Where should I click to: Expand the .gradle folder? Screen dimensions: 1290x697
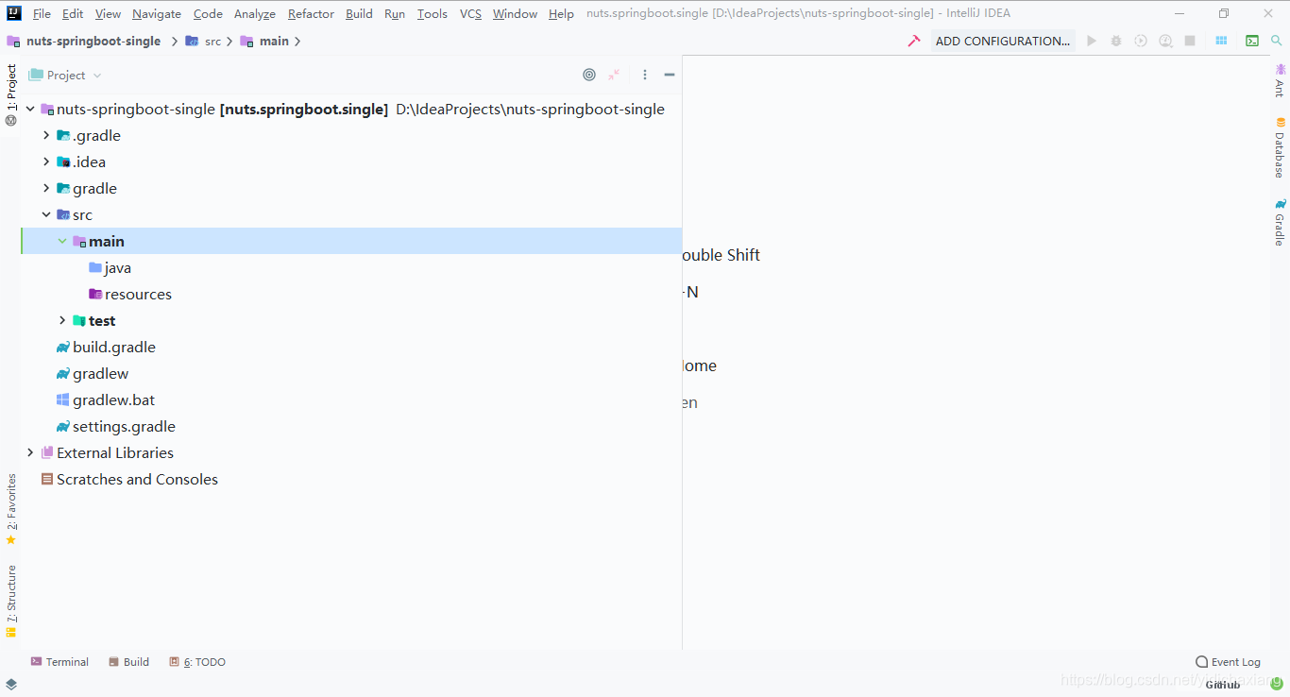[46, 135]
